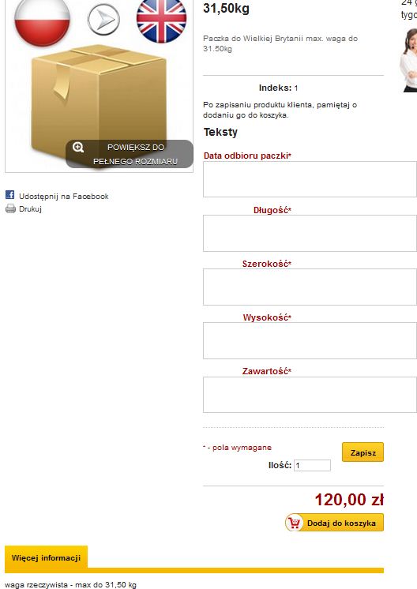Focus the Szerokość text field
The width and height of the screenshot is (417, 589).
click(310, 287)
